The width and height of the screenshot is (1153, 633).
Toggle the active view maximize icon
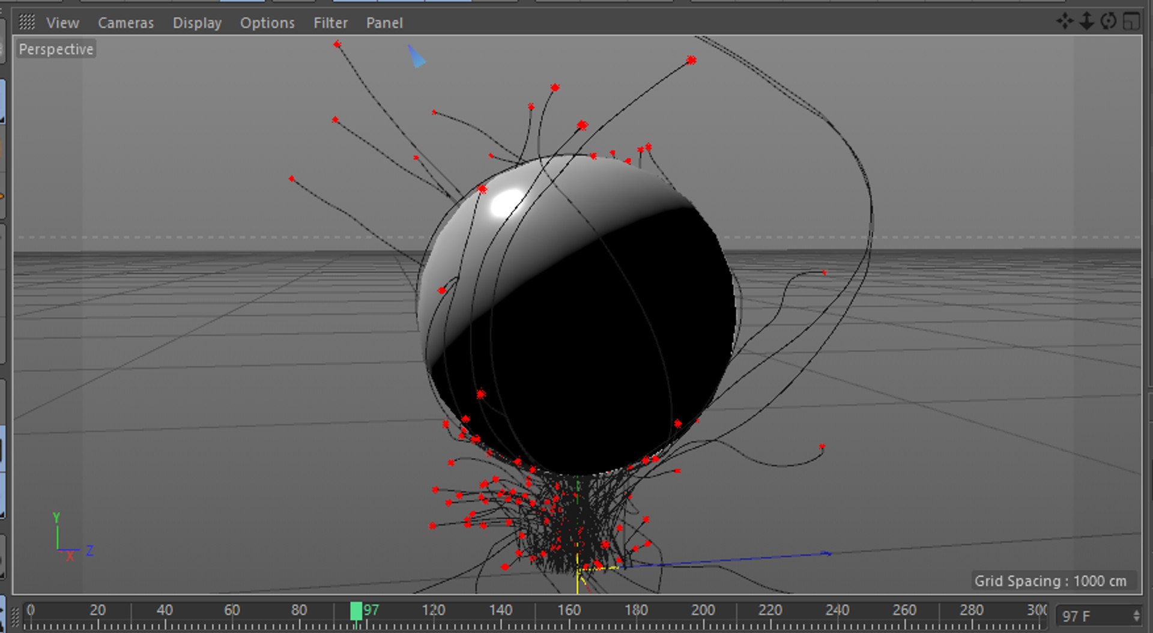click(1131, 21)
